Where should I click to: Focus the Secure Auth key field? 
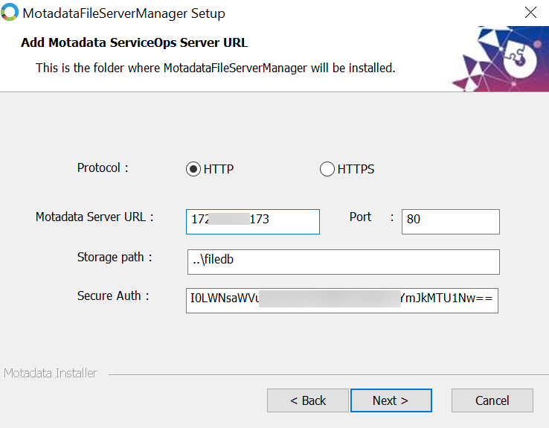(342, 300)
